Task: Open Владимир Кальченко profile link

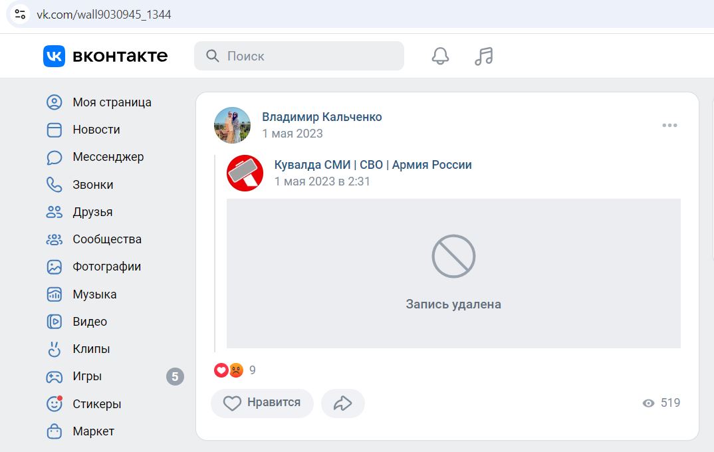Action: point(322,117)
